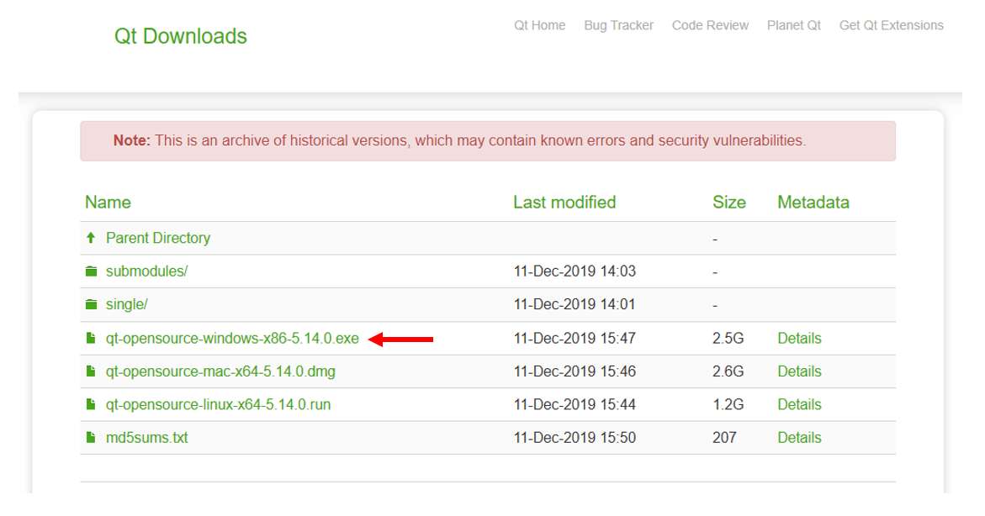Select the date 11-Dec-2019 15:47

575,339
